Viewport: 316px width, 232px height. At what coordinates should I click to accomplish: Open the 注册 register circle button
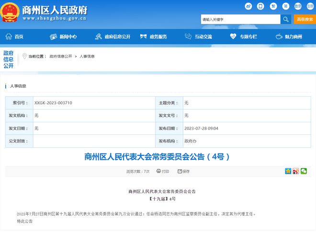(310, 6)
